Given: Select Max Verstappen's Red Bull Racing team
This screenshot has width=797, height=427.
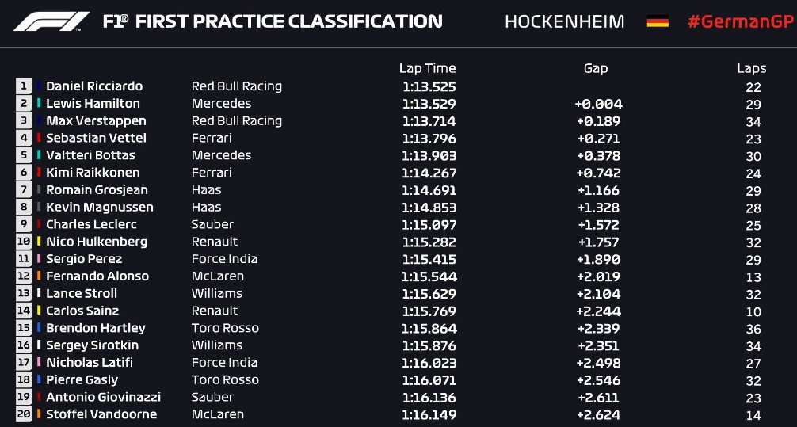Looking at the screenshot, I should [237, 121].
